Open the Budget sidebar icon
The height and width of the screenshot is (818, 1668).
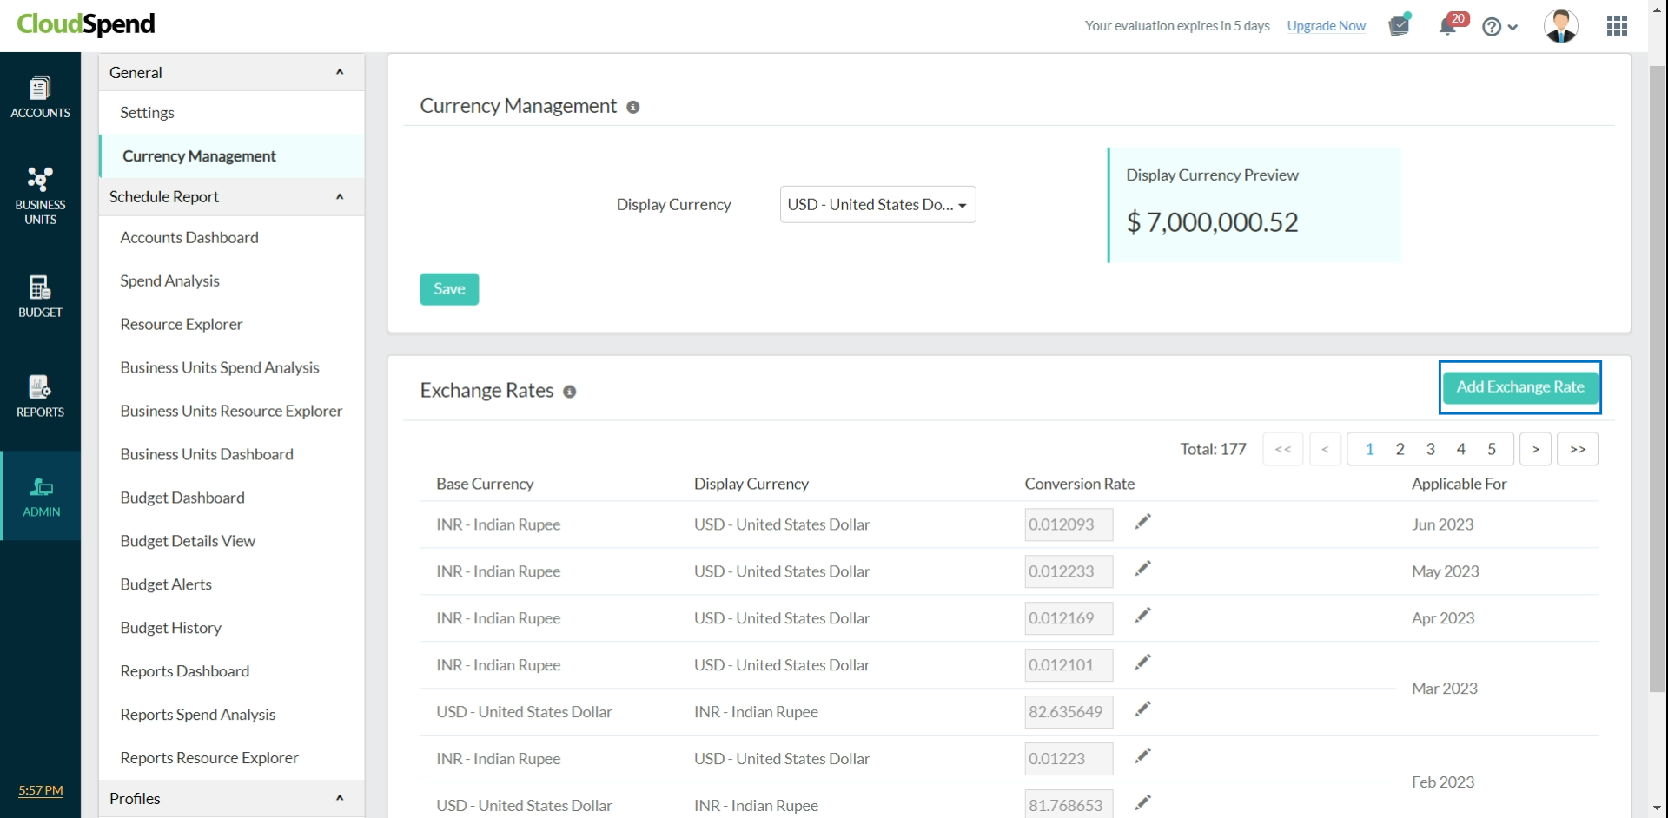tap(40, 296)
